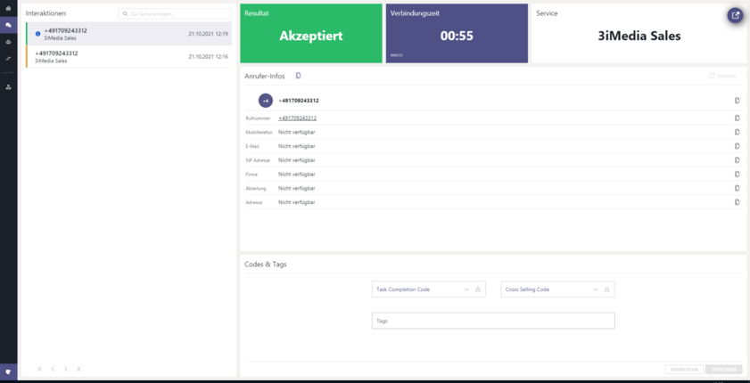Expand the Cross Selling Code dropdown

595,289
